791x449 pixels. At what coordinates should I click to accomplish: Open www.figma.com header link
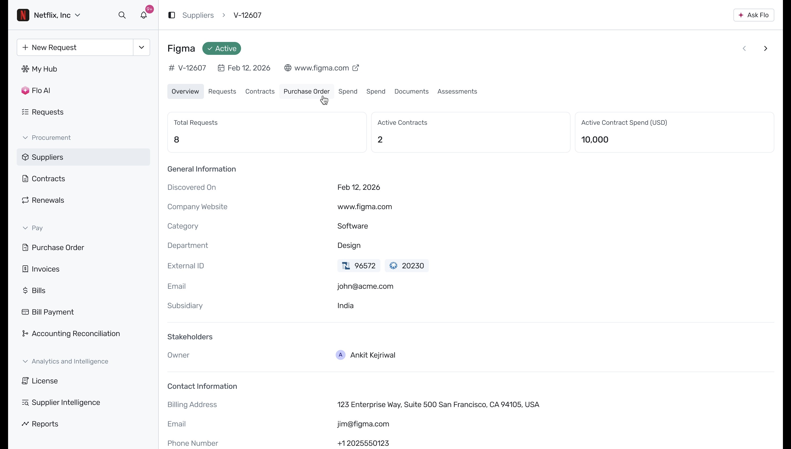pyautogui.click(x=322, y=68)
